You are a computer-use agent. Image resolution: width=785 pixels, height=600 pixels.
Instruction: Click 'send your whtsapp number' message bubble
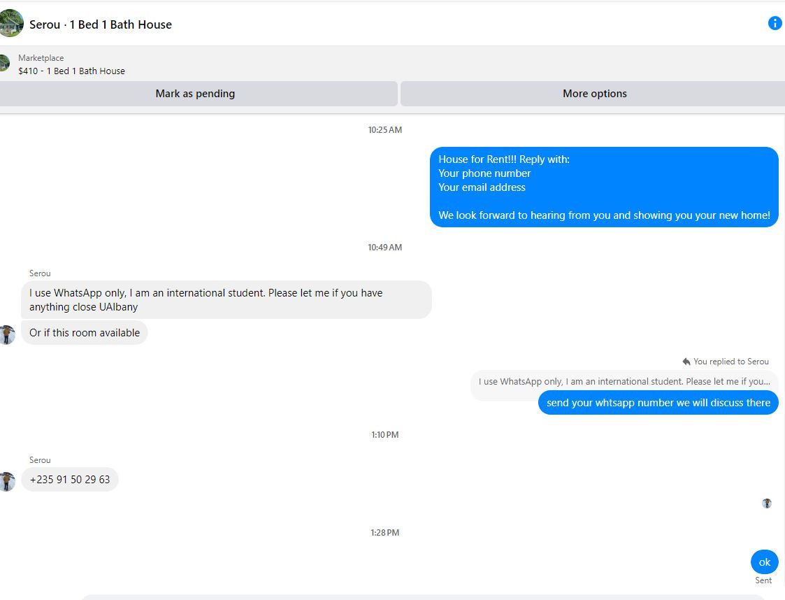point(658,403)
